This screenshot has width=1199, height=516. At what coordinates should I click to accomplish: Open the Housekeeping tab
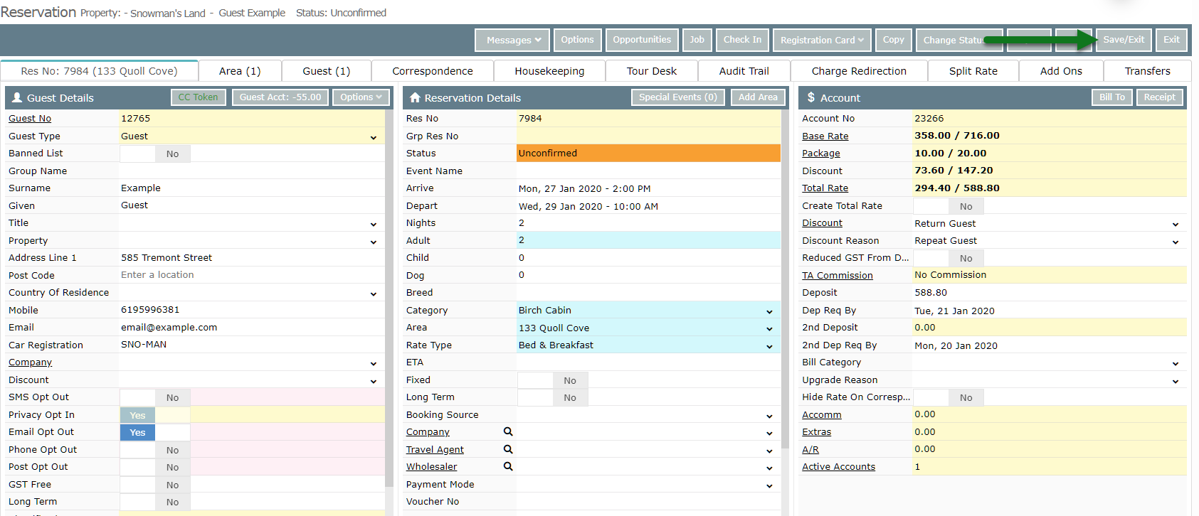[x=549, y=71]
